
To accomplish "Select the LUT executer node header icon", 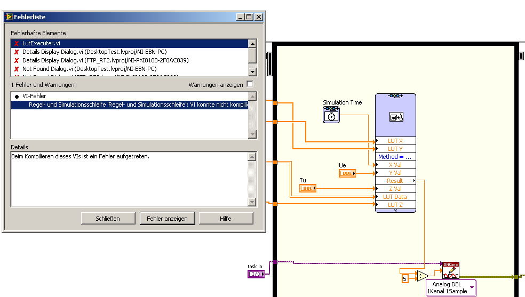I will [x=395, y=117].
